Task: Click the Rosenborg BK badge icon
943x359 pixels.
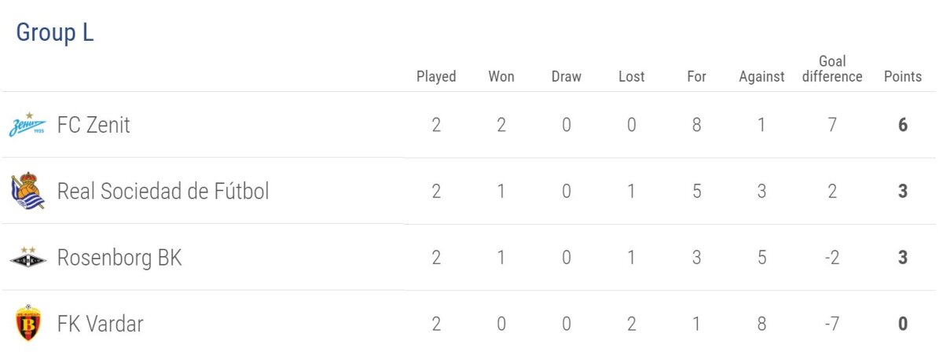Action: point(28,257)
